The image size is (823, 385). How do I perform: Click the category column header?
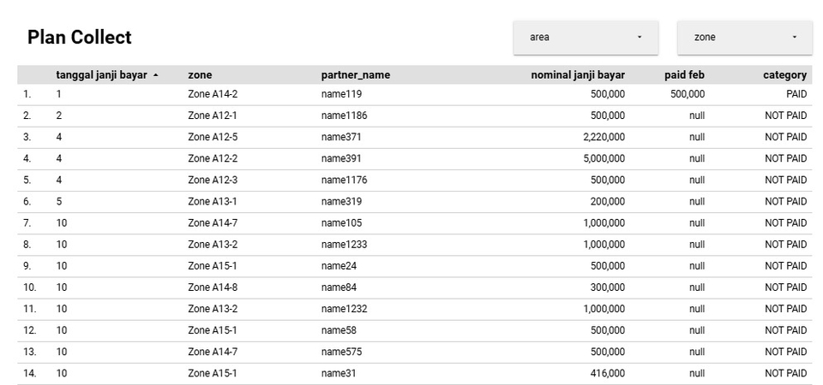784,75
